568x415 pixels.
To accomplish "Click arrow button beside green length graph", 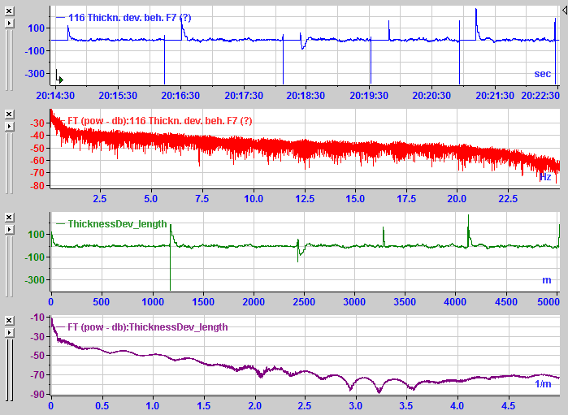I will tap(9, 230).
